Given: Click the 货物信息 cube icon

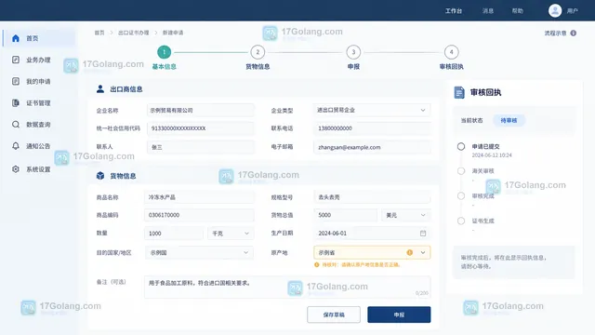Looking at the screenshot, I should click(x=100, y=176).
